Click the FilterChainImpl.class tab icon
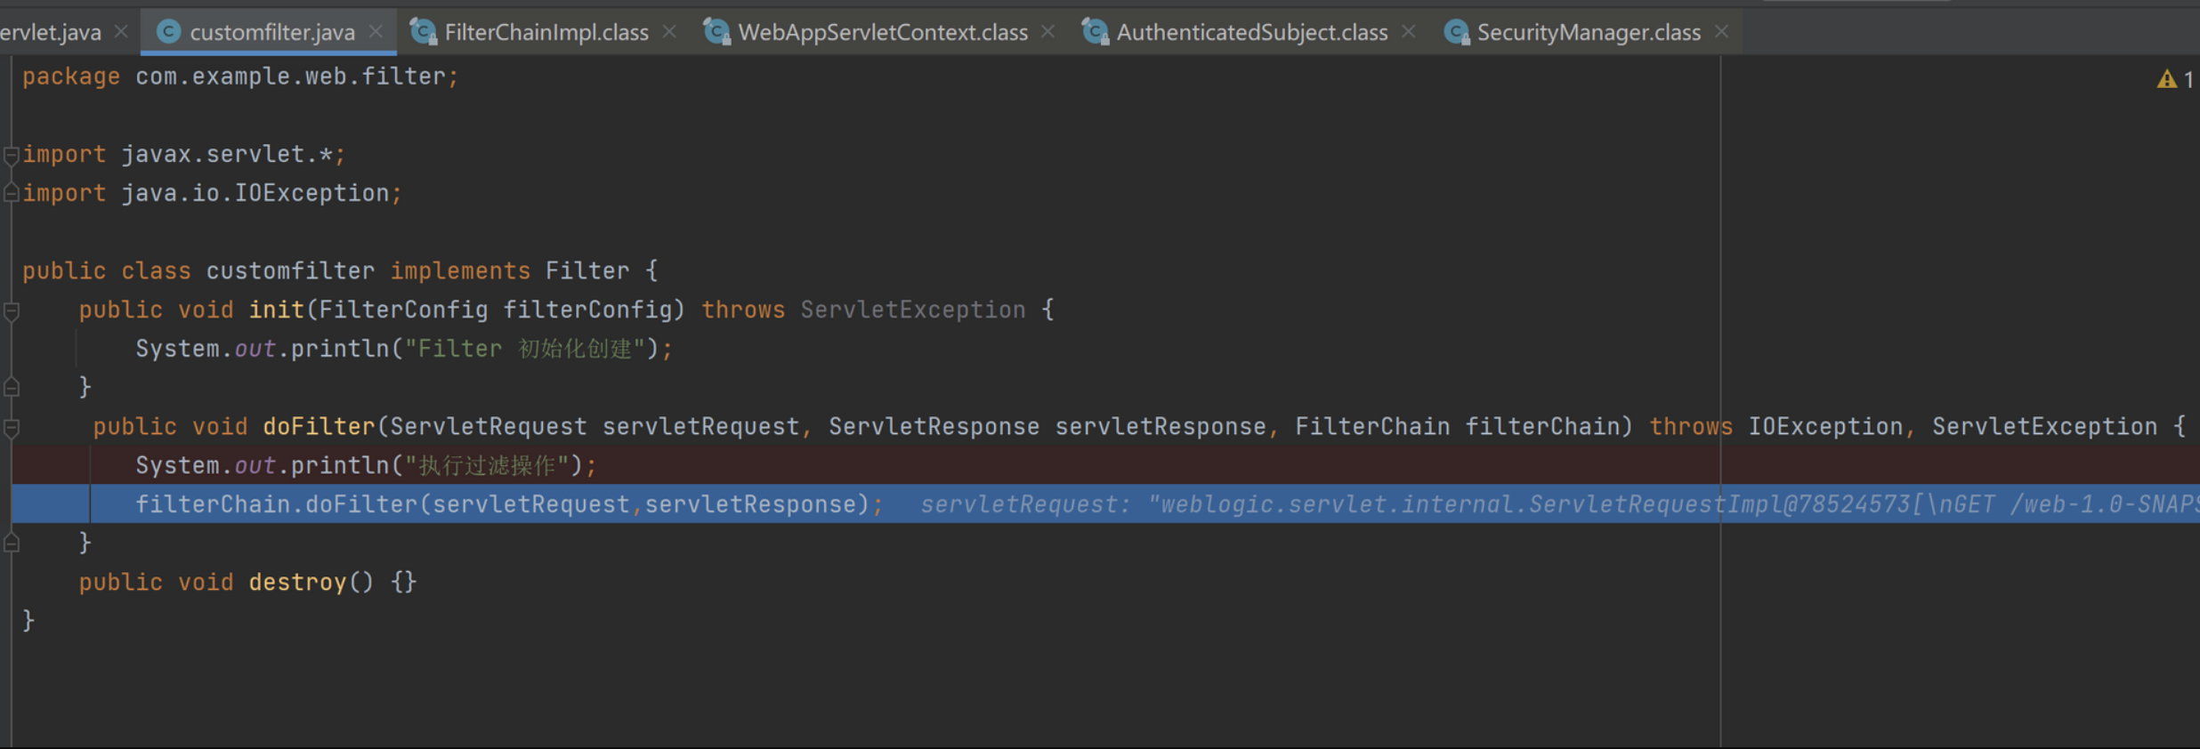This screenshot has width=2200, height=749. click(x=423, y=32)
